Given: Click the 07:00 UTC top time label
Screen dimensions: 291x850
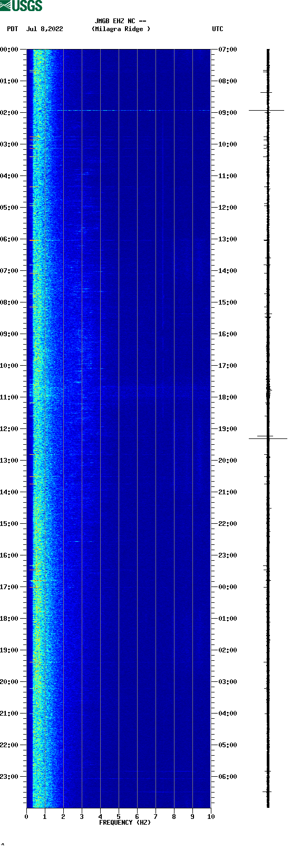Looking at the screenshot, I should [228, 50].
